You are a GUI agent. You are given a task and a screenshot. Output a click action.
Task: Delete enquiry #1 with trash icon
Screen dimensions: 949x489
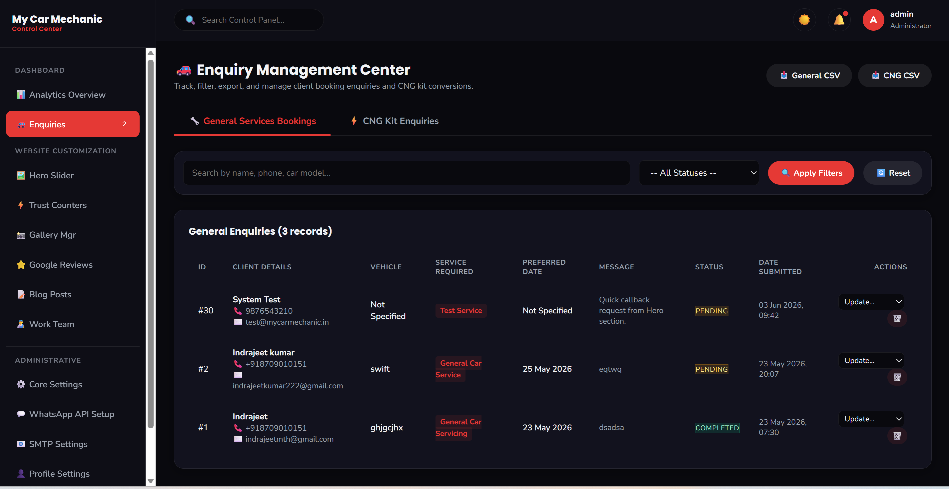coord(897,436)
